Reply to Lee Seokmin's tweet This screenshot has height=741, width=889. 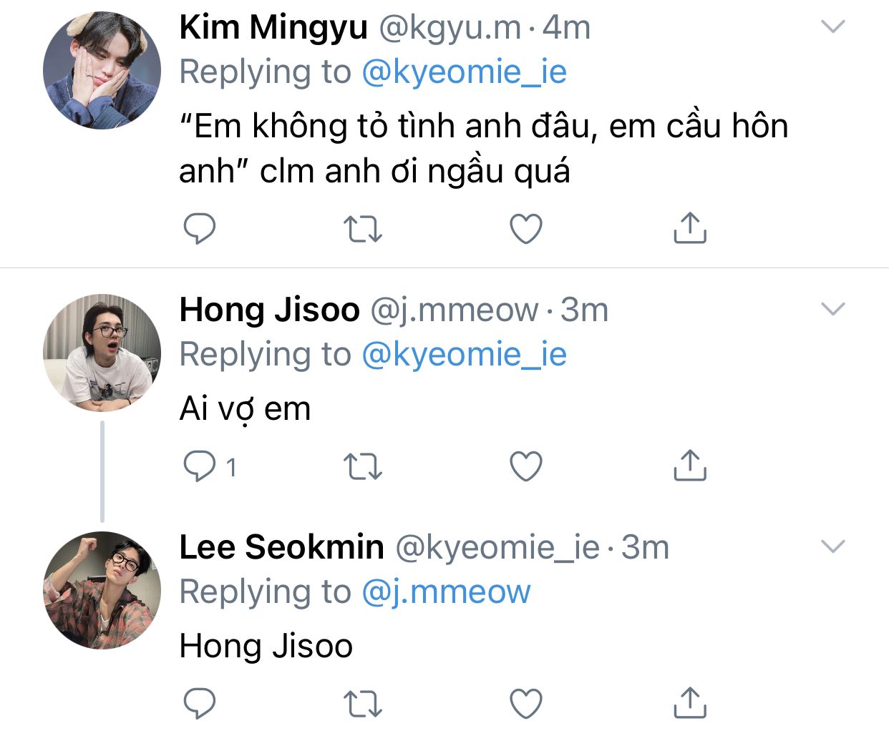[200, 704]
